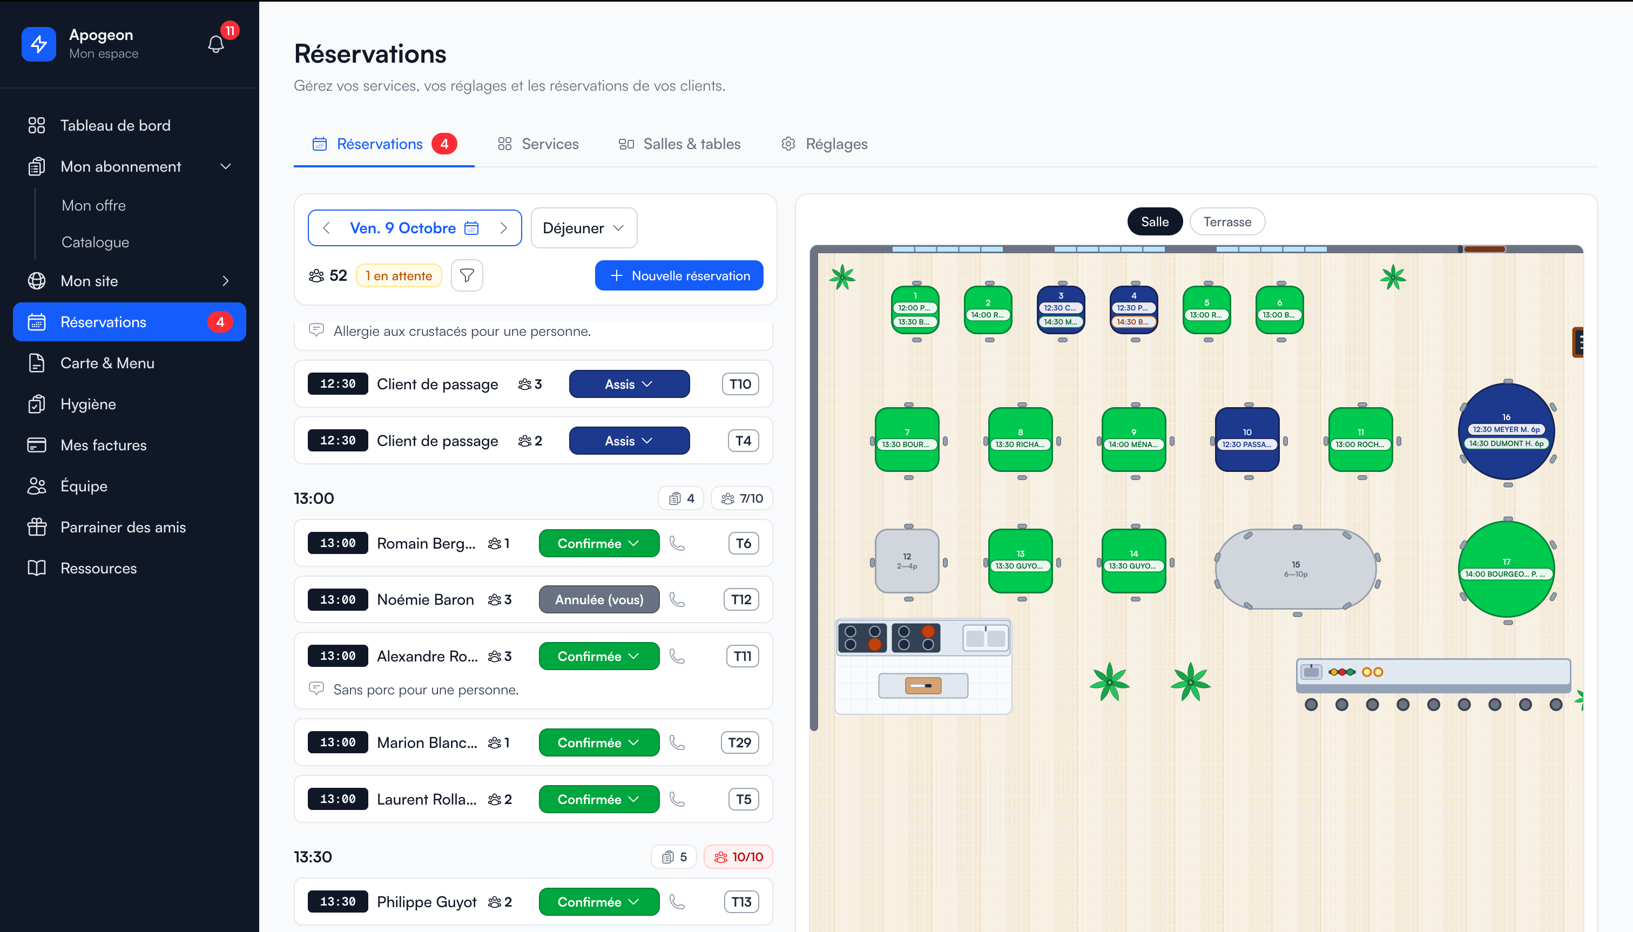Open the date calendar picker icon

pos(471,228)
